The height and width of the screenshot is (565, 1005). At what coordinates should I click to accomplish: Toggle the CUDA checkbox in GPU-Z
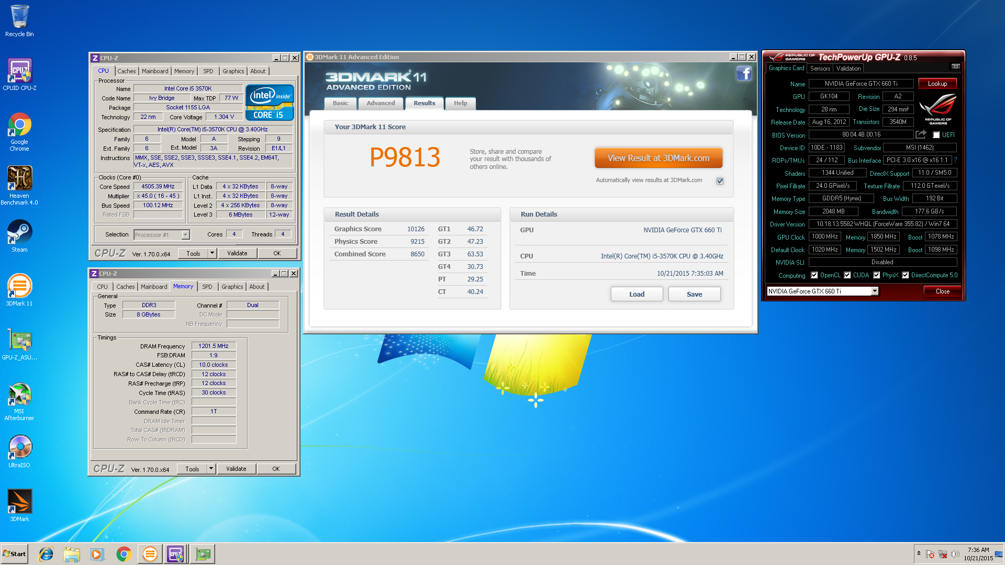point(847,275)
